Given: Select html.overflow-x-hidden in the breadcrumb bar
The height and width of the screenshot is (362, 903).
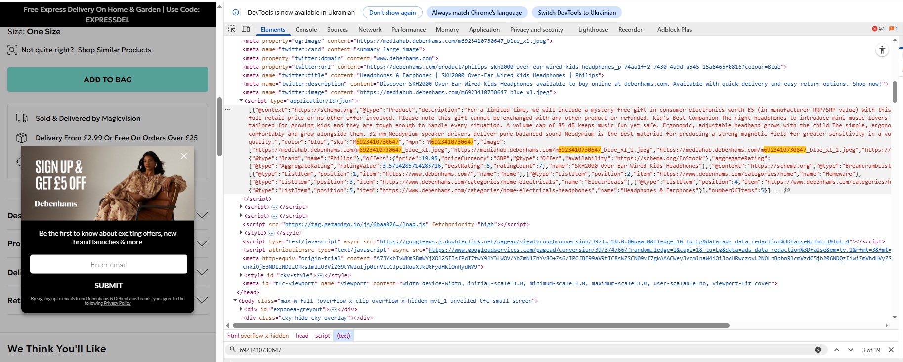Looking at the screenshot, I should 258,336.
